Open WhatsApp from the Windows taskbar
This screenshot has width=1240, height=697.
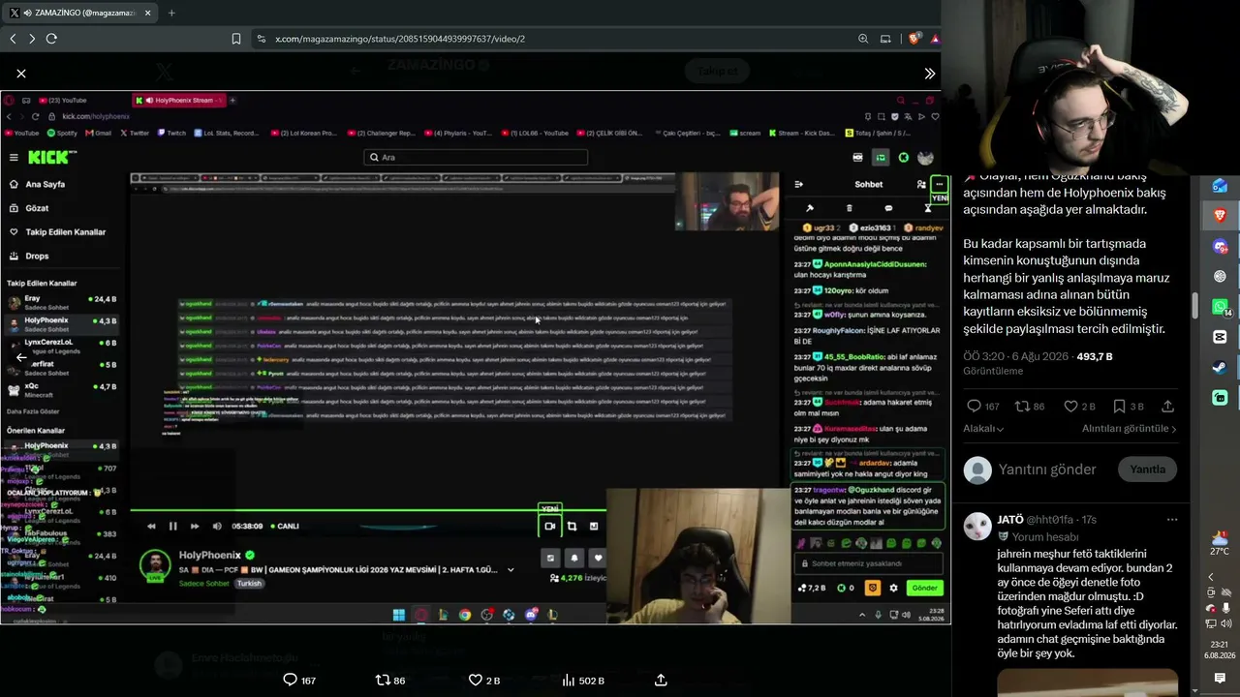coord(1220,306)
